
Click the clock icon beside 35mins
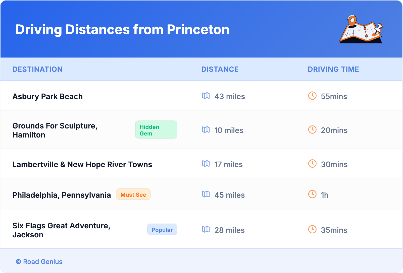point(312,230)
